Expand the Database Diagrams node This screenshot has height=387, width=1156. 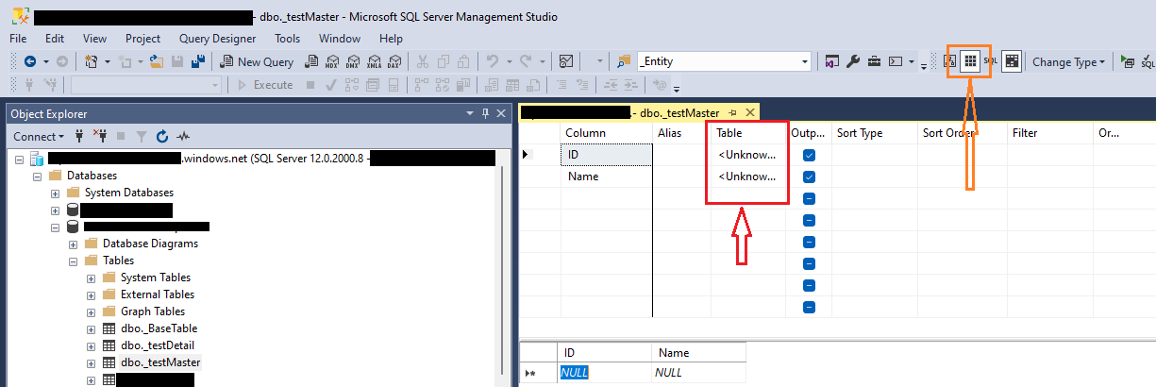(x=74, y=244)
